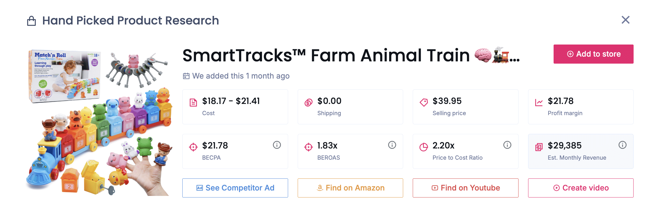The image size is (661, 201).
Task: Click the revenue icon on Est. Monthly Revenue card
Action: 539,147
